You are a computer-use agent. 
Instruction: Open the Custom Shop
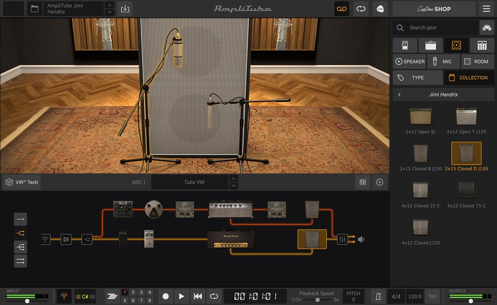coord(434,9)
